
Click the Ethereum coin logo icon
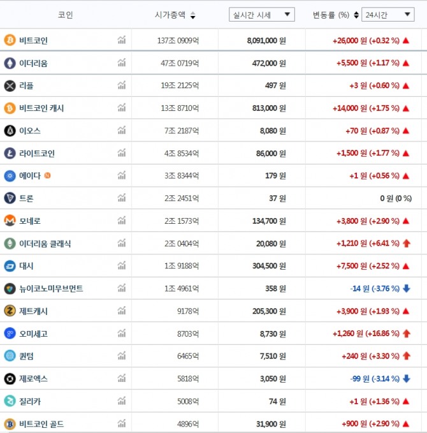click(x=10, y=63)
